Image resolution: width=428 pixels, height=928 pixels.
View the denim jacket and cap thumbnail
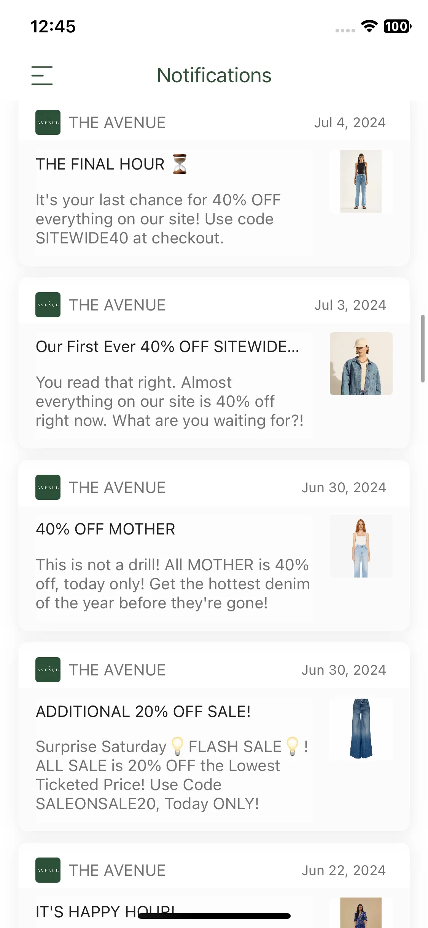click(x=361, y=363)
